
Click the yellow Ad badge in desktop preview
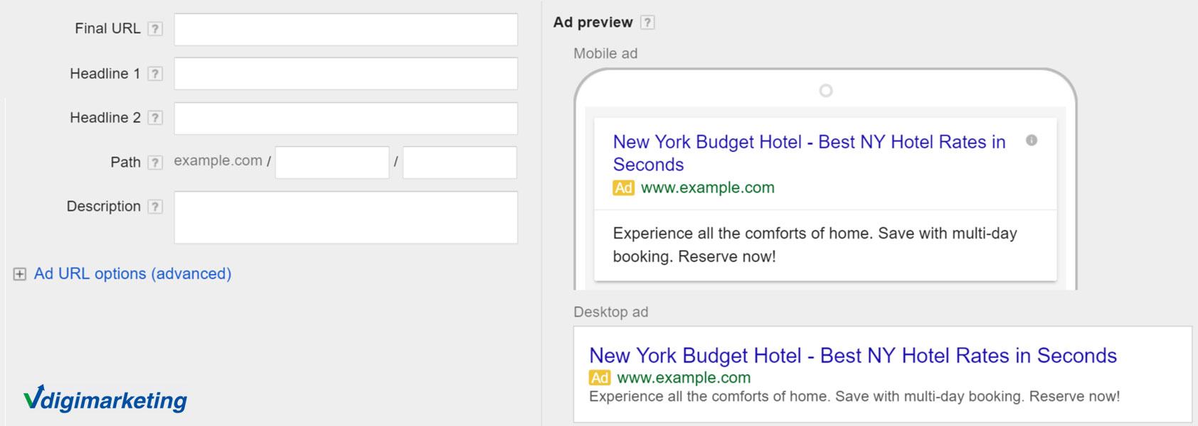coord(600,377)
